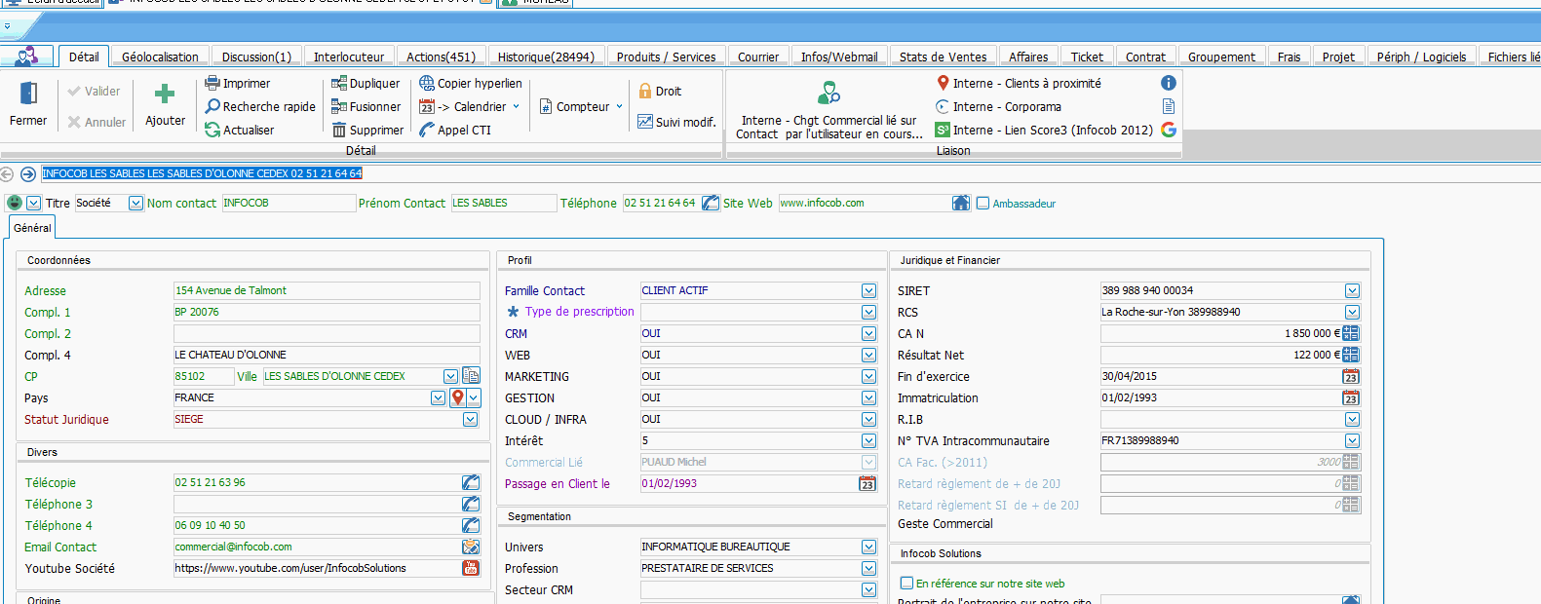The image size is (1541, 604).
Task: Enable En référence sur notre site web
Action: coord(906,584)
